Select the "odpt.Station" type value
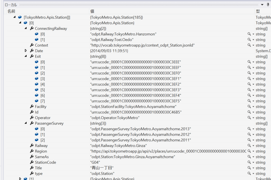The image size is (271, 180). (102, 174)
